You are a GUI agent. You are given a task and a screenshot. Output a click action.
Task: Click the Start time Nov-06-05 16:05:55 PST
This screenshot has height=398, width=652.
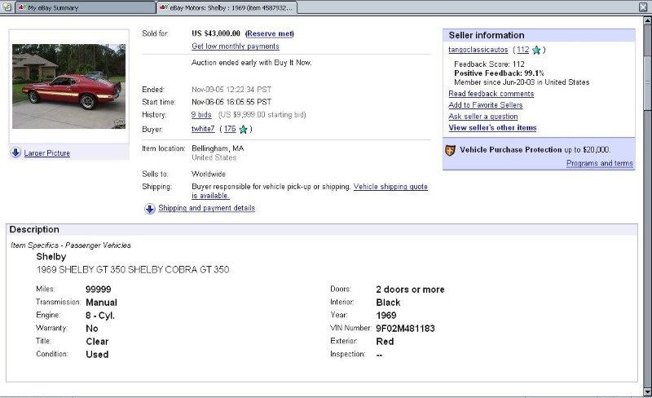[231, 102]
